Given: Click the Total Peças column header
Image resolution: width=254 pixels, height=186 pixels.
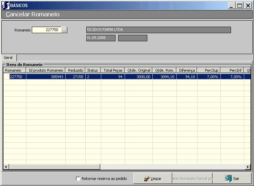Looking at the screenshot, I should click(113, 70).
